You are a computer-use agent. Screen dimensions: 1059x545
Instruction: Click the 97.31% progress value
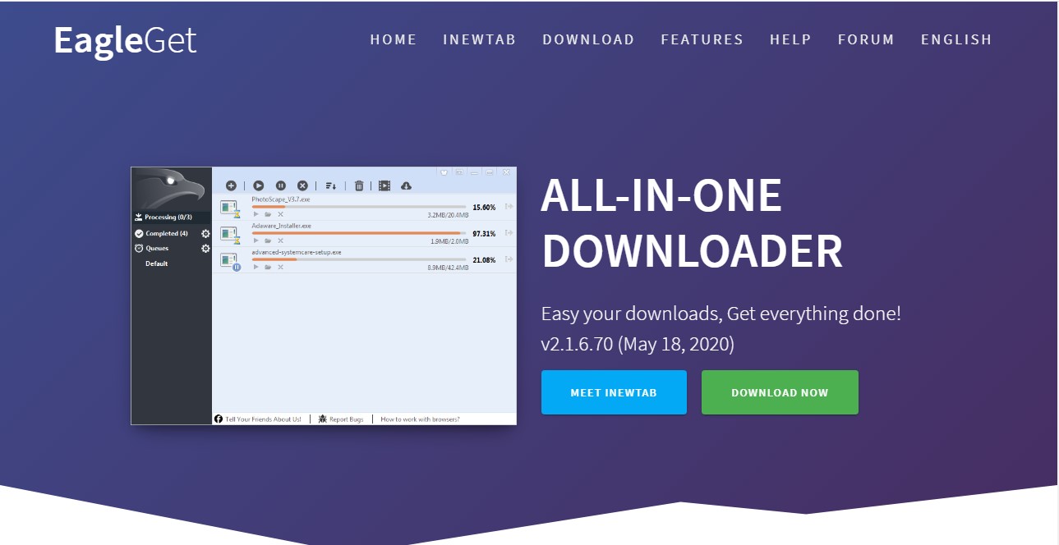[484, 234]
